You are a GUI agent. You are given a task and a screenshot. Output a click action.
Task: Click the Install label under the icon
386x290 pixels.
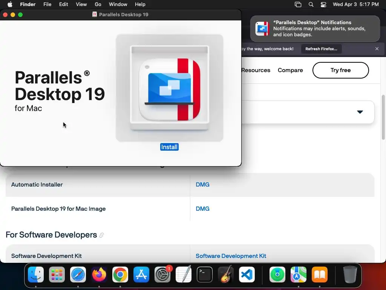pyautogui.click(x=169, y=147)
